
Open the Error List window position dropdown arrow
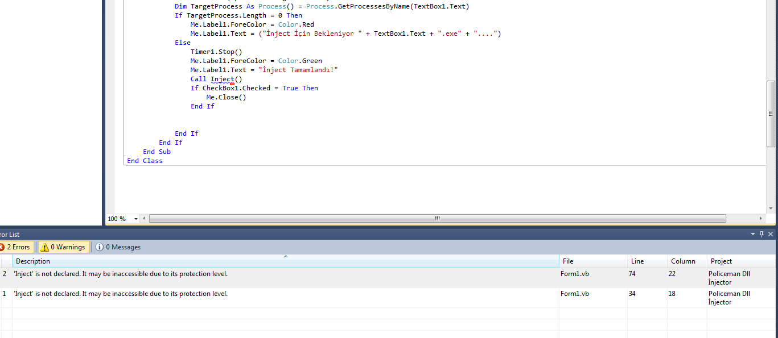(752, 234)
